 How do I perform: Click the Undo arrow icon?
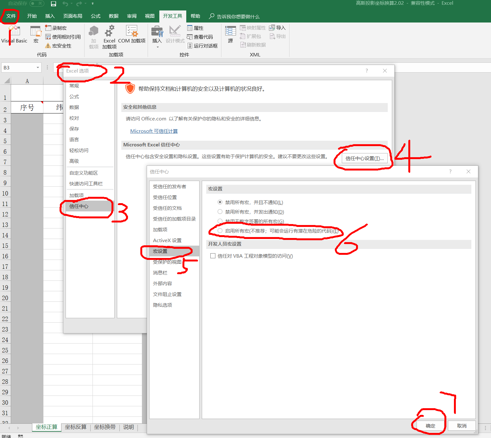pos(65,3)
